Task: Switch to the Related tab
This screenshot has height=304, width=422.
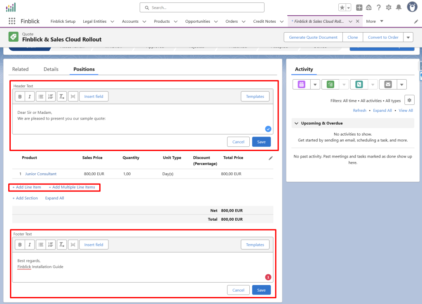Action: 20,69
